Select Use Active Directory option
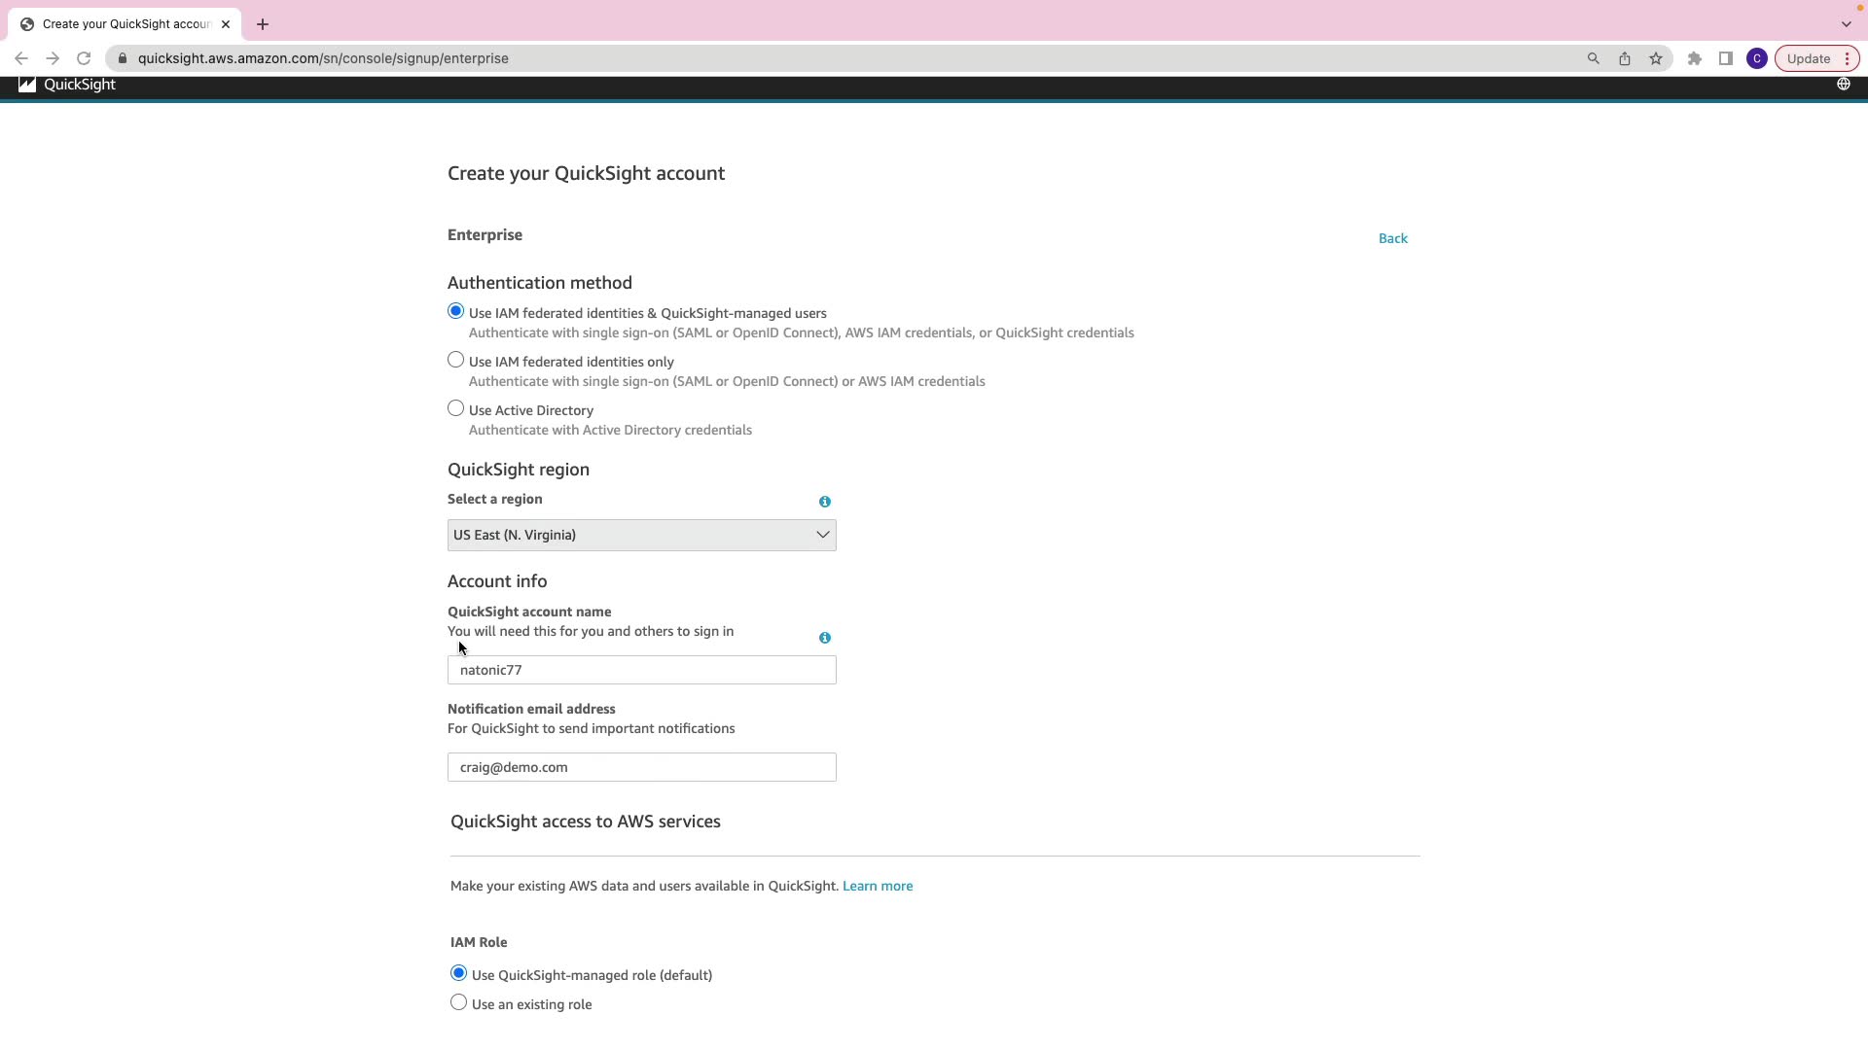This screenshot has height=1050, width=1868. (456, 409)
